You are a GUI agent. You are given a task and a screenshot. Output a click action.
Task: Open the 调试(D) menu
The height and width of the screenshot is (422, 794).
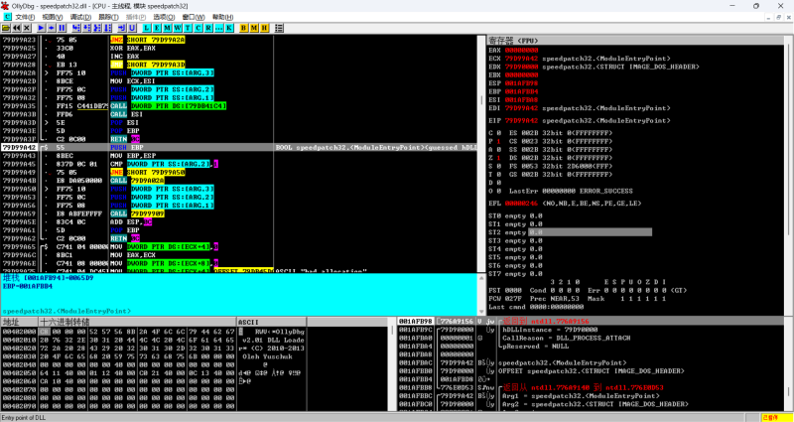pyautogui.click(x=80, y=17)
